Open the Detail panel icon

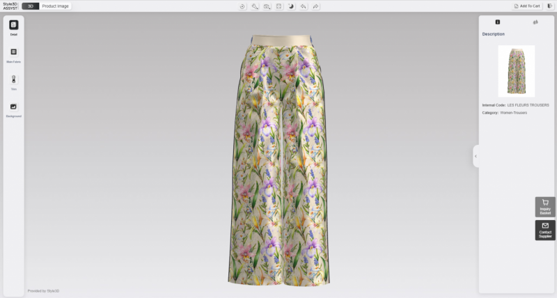pyautogui.click(x=13, y=25)
